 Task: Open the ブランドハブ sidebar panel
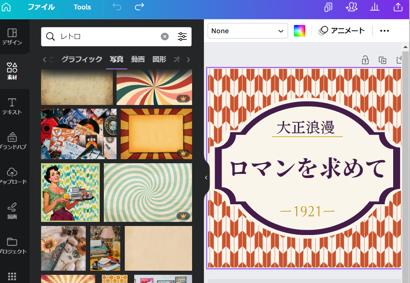click(x=12, y=141)
